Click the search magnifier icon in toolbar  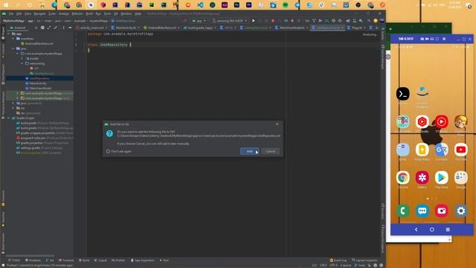pos(369,21)
